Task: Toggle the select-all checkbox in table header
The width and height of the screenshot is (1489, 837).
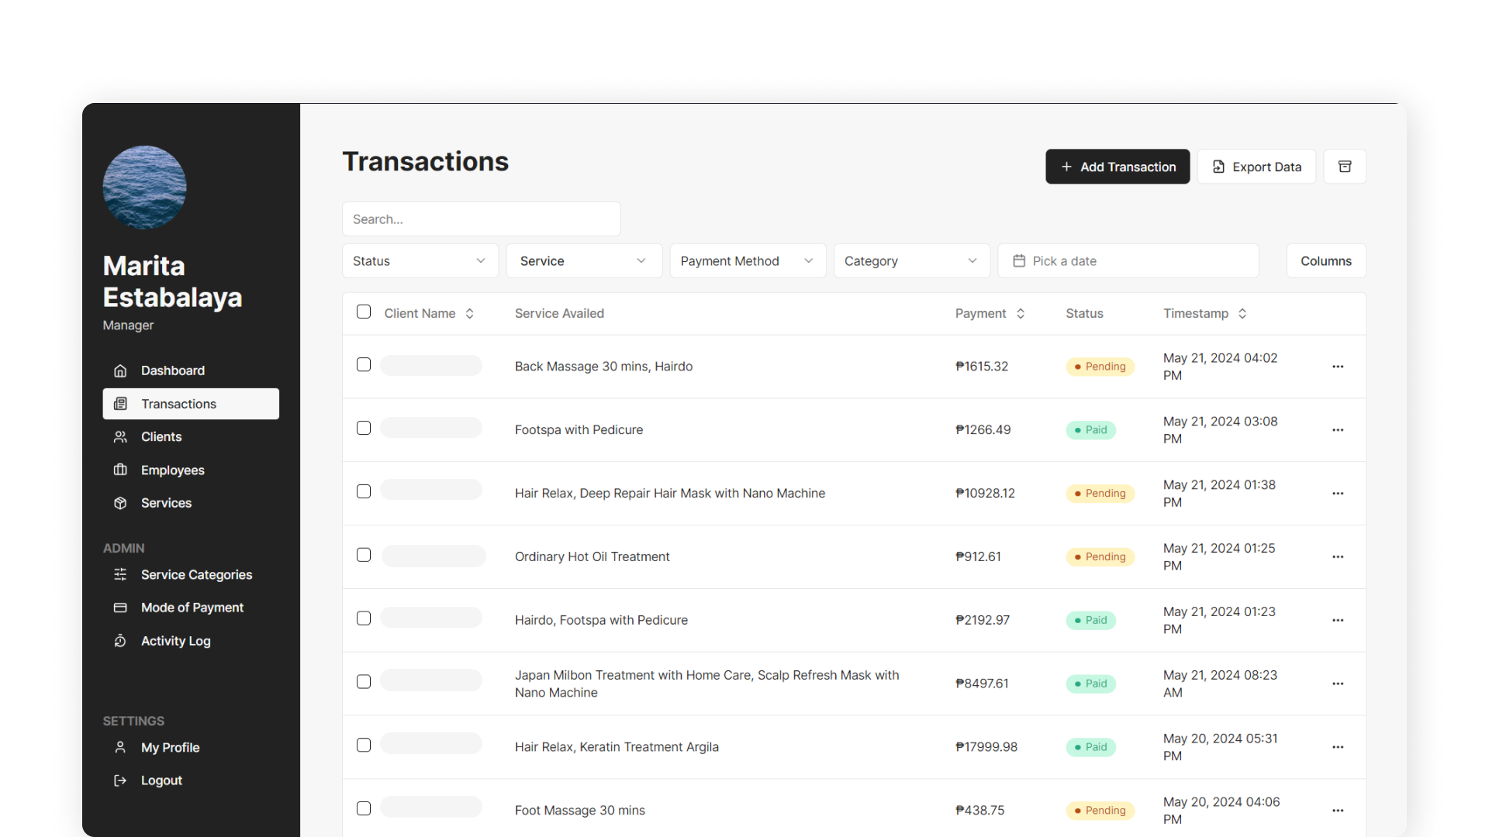Action: coord(364,312)
